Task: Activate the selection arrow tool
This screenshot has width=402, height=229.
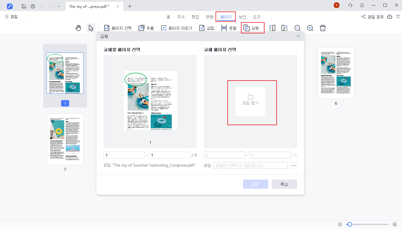Action: pyautogui.click(x=90, y=28)
